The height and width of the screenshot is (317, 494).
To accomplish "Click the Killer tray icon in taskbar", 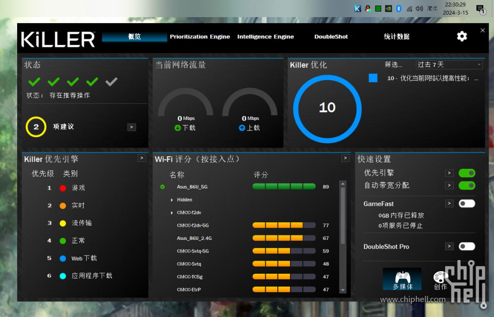I will (357, 9).
